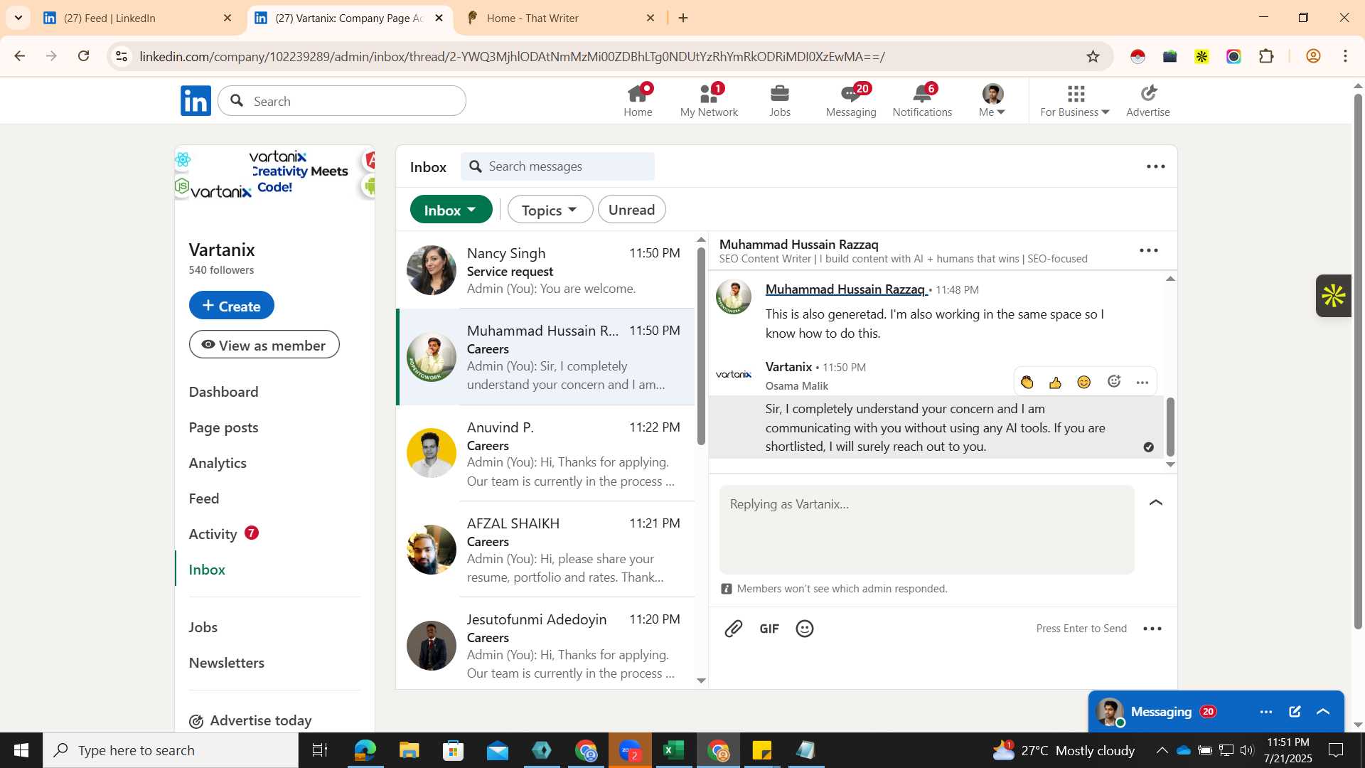Open Messaging in top navigation bar
The height and width of the screenshot is (768, 1365).
(x=851, y=100)
